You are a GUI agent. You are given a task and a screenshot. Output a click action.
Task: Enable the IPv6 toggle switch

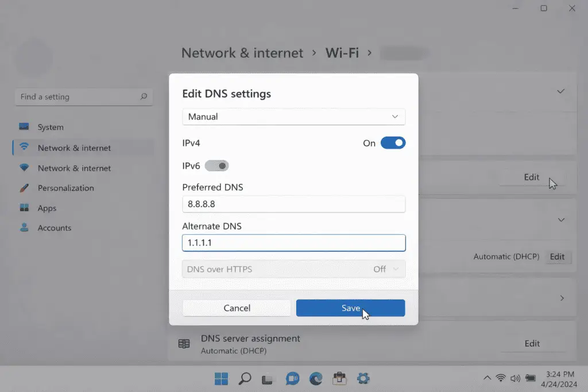[216, 166]
